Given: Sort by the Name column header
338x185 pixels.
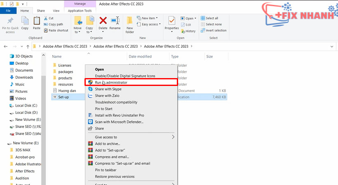Looking at the screenshot, I should pos(57,56).
